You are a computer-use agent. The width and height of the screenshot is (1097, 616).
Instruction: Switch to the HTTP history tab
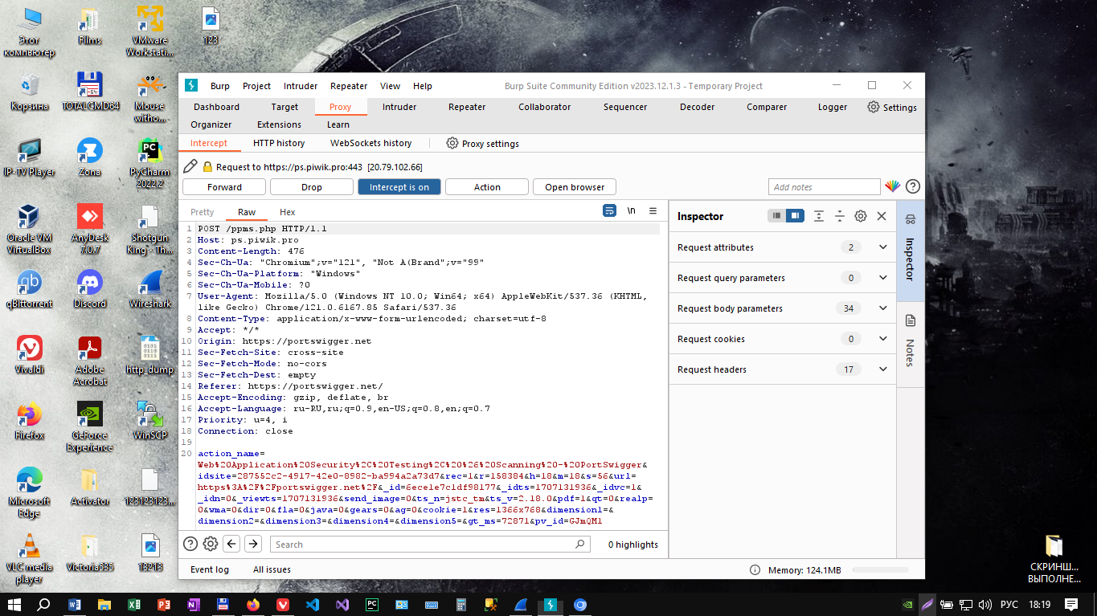pos(279,143)
